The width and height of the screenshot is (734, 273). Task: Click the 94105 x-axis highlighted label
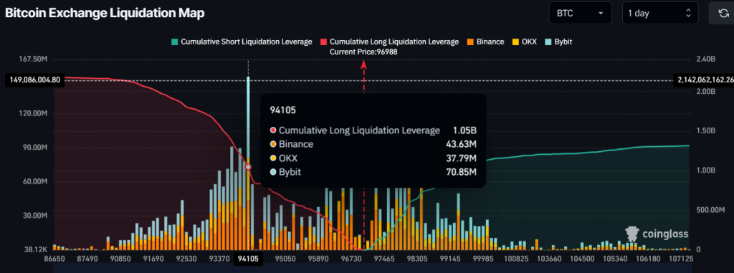coord(248,259)
